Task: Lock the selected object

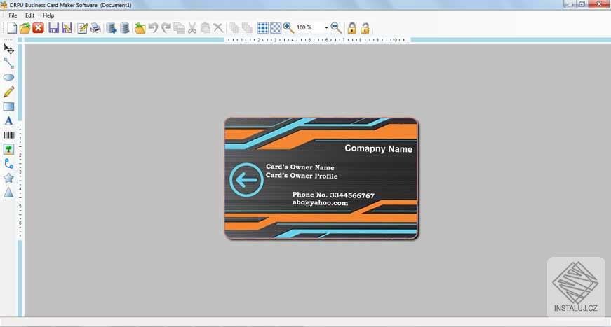Action: pyautogui.click(x=352, y=28)
